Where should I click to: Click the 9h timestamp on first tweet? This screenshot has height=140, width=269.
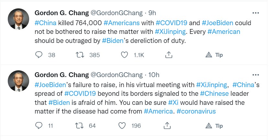point(152,13)
